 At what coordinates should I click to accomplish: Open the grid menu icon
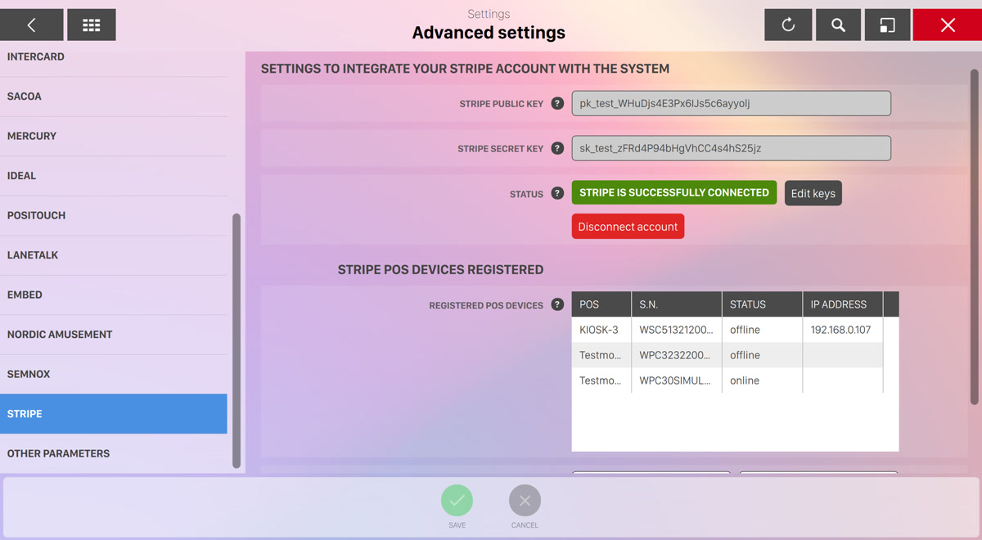91,25
